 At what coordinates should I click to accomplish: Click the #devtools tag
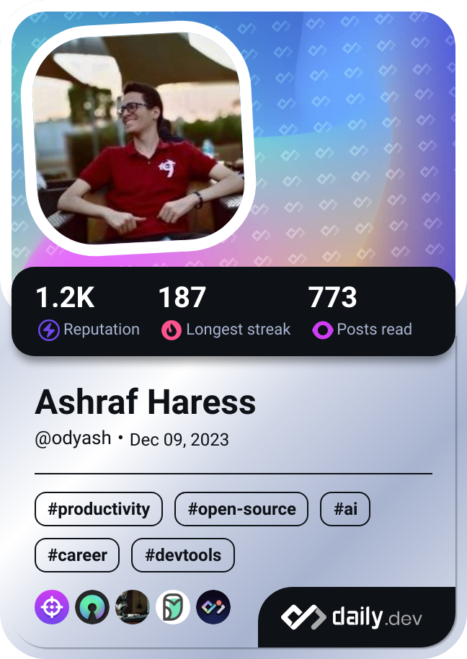[x=183, y=555]
